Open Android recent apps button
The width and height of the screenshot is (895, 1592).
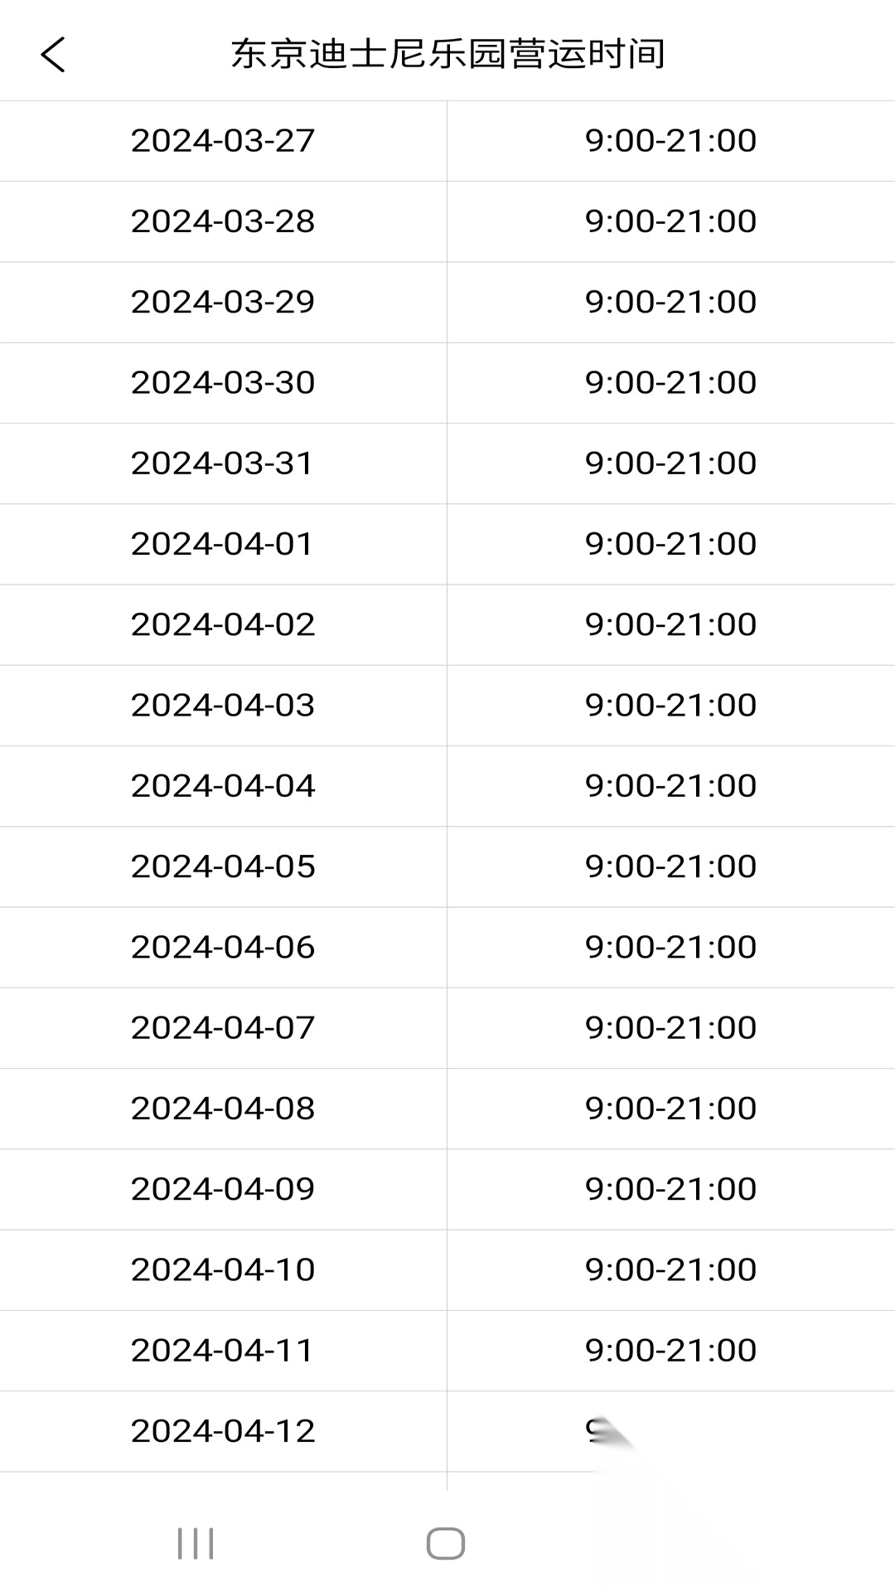click(196, 1543)
